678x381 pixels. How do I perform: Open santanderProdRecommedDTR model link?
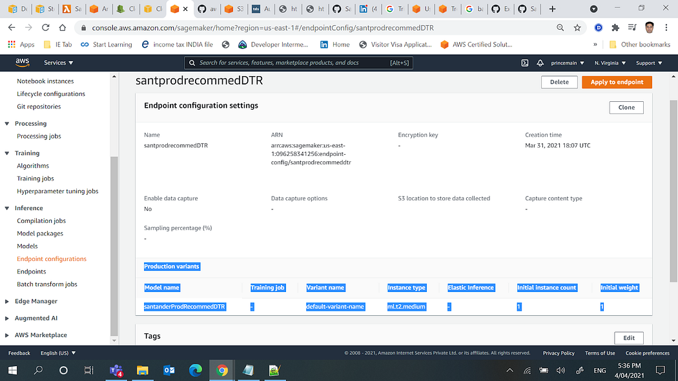pos(184,307)
